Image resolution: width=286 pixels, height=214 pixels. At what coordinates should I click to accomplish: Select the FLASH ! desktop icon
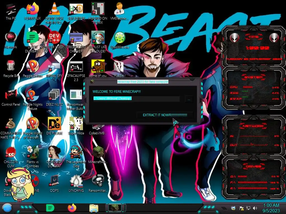(120, 69)
